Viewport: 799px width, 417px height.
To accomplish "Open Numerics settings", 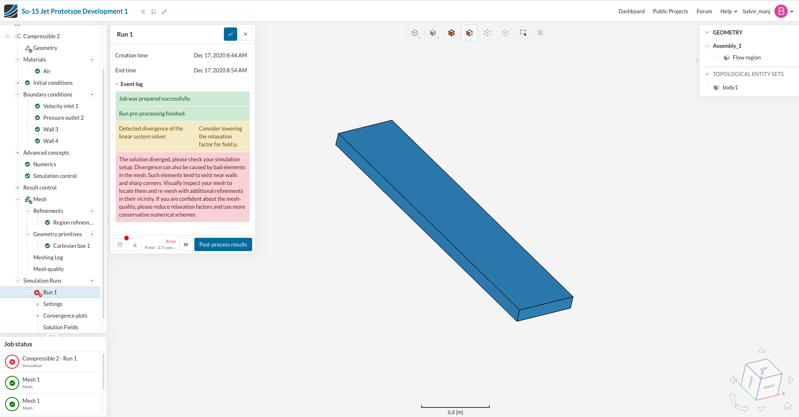I will coord(45,164).
